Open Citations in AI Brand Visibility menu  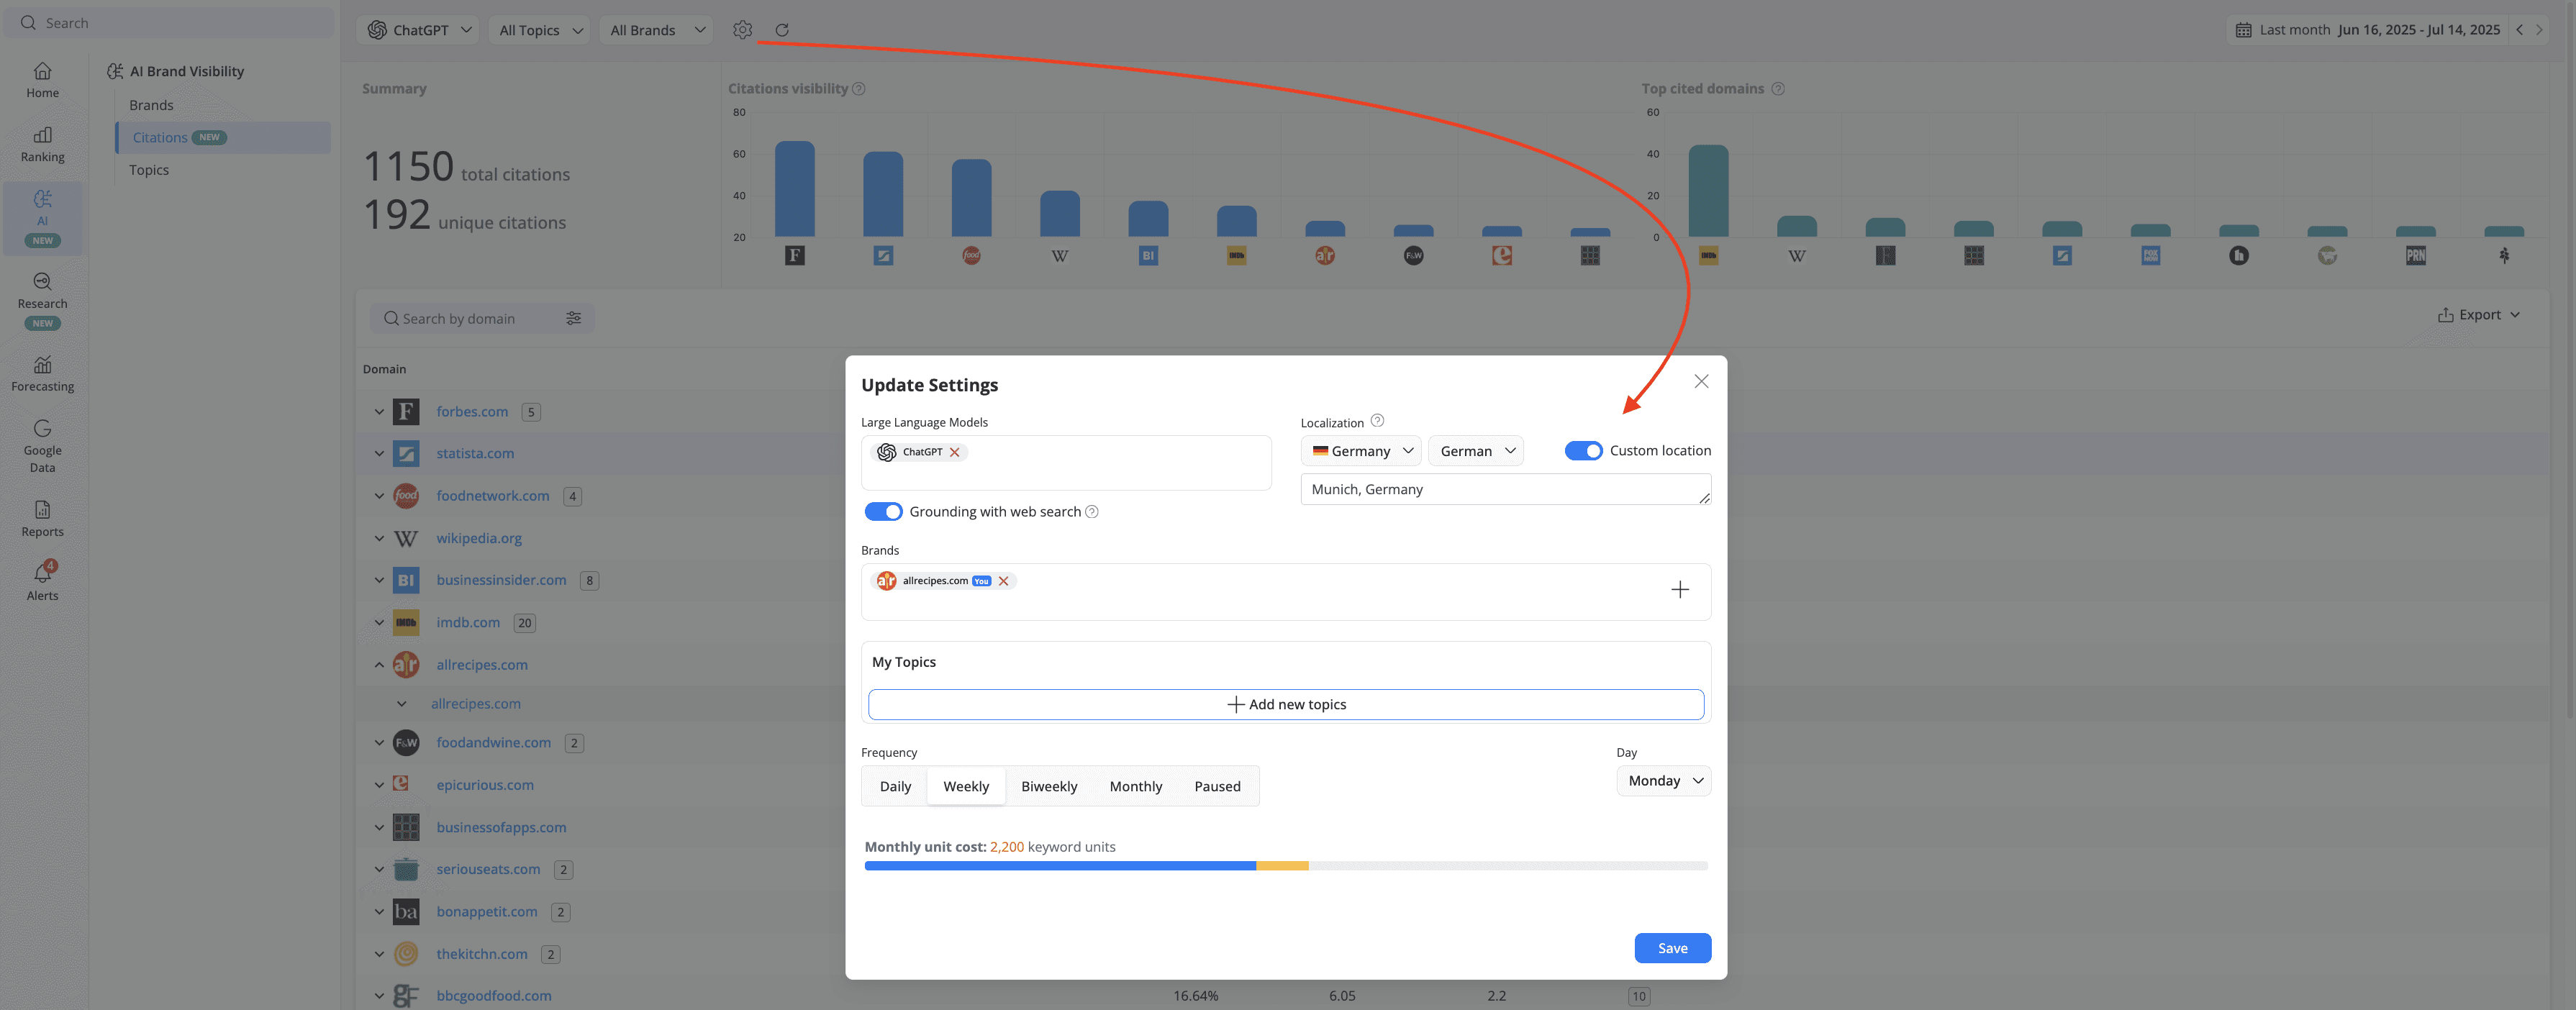coord(223,137)
